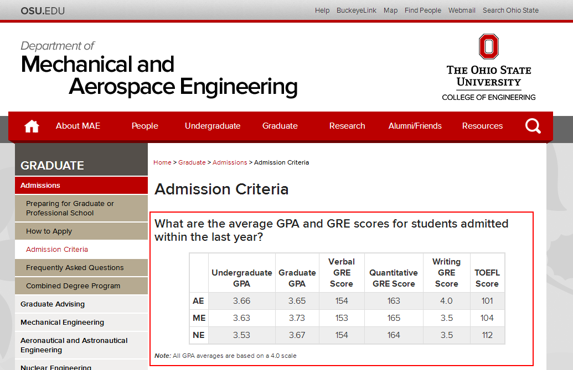The width and height of the screenshot is (573, 370).
Task: Click the average GPA and GRE question heading
Action: [x=332, y=230]
